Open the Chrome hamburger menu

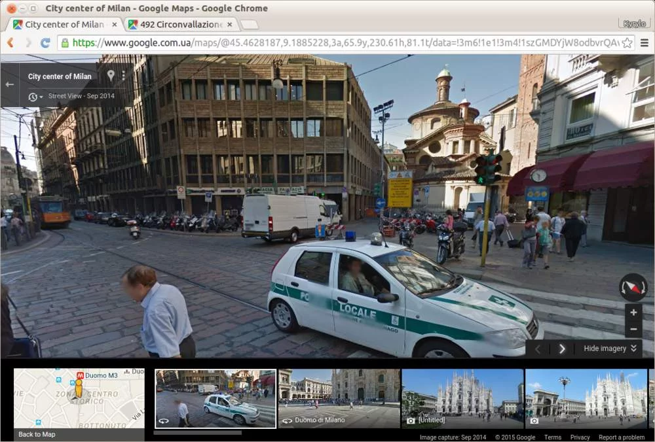coord(645,42)
